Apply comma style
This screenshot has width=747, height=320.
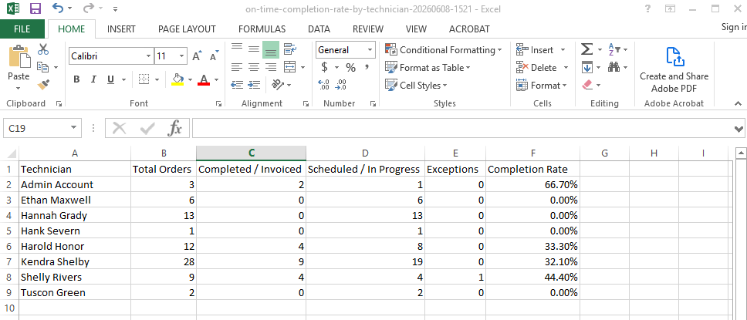tap(367, 68)
